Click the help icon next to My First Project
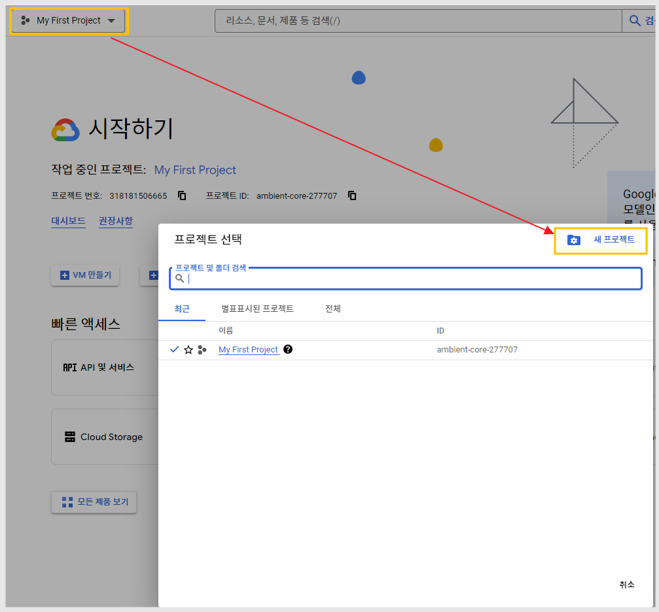This screenshot has height=612, width=659. point(288,349)
